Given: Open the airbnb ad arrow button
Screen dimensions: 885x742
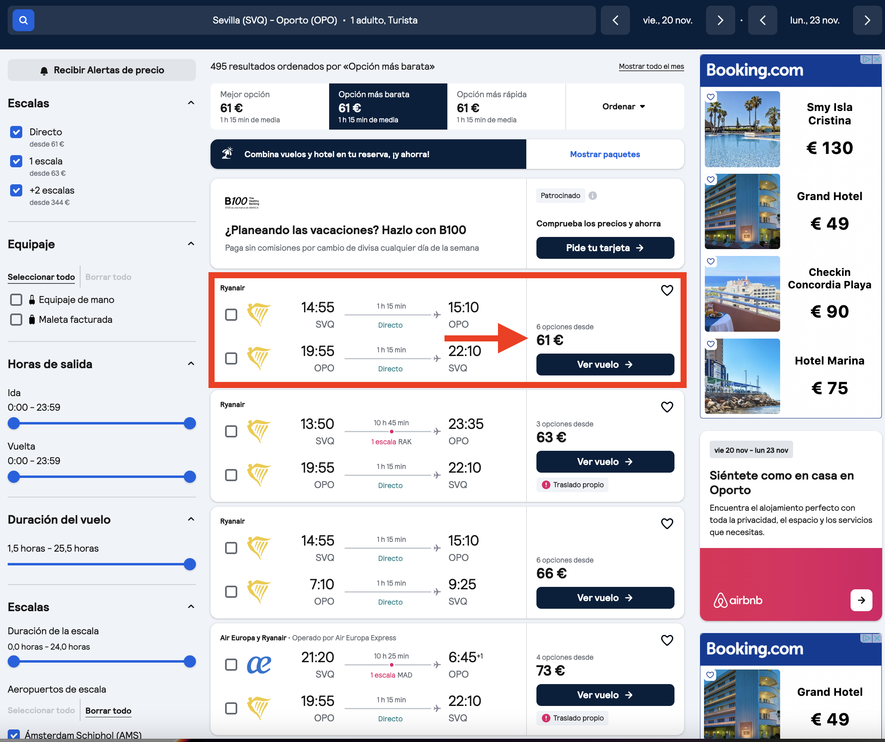Looking at the screenshot, I should 862,600.
